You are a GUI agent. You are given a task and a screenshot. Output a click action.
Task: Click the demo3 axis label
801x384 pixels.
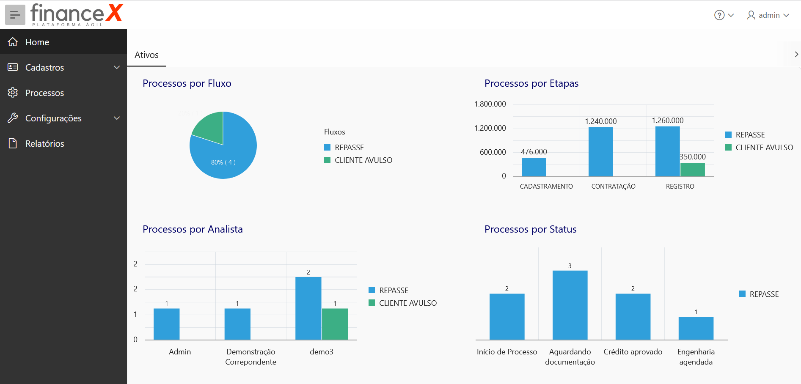(x=322, y=352)
